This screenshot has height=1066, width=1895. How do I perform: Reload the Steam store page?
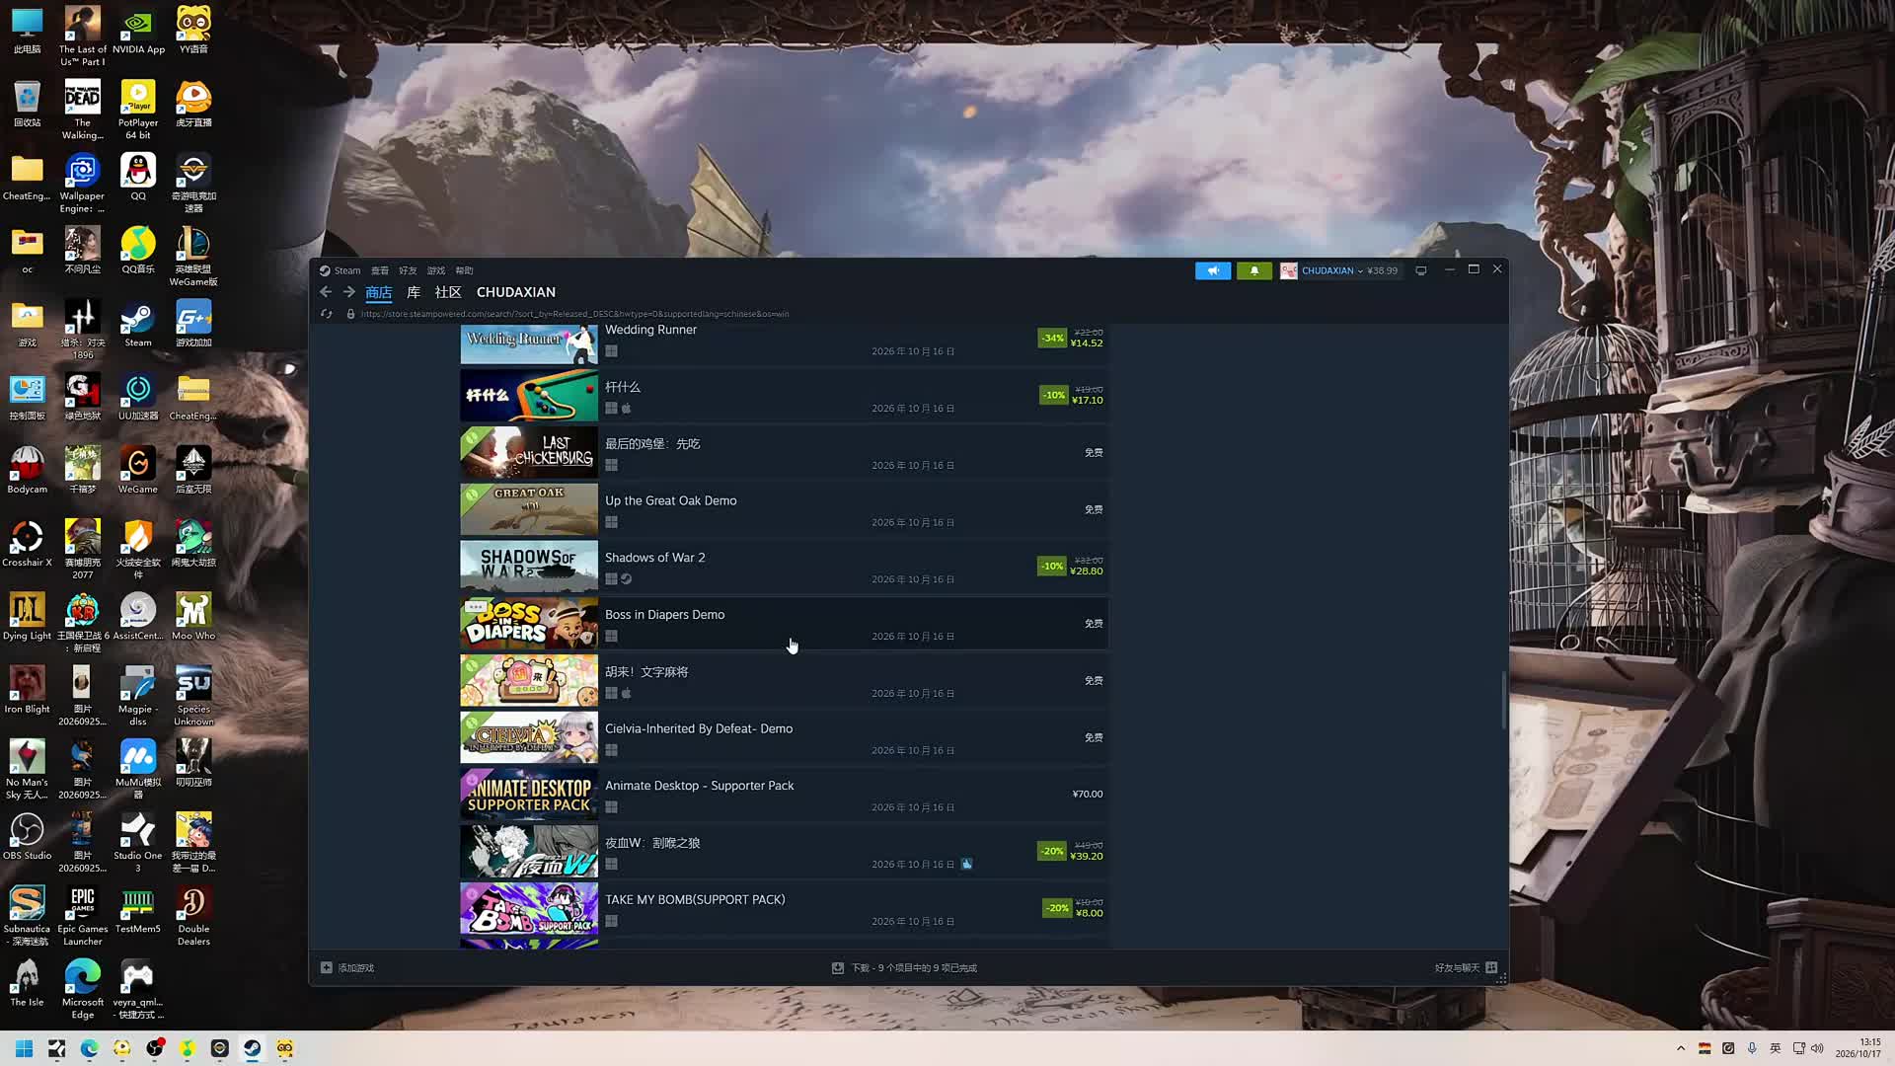(327, 314)
